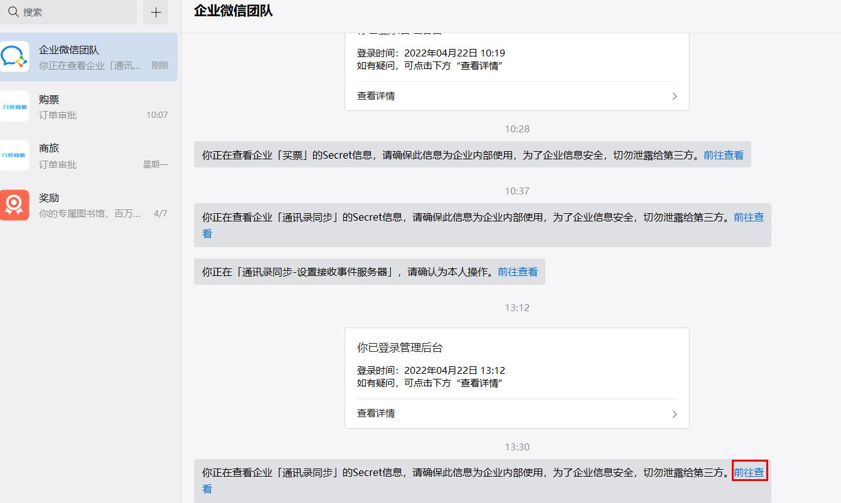
Task: Click the 你已登录管理后台 card heading
Action: [400, 347]
